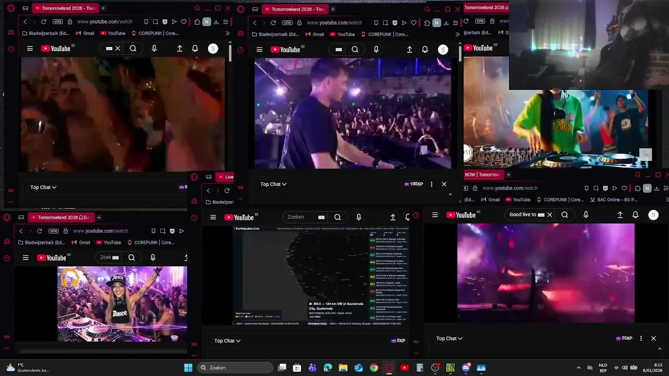
Task: Take a snapshot in the blurry crowd video window
Action: pos(155,22)
